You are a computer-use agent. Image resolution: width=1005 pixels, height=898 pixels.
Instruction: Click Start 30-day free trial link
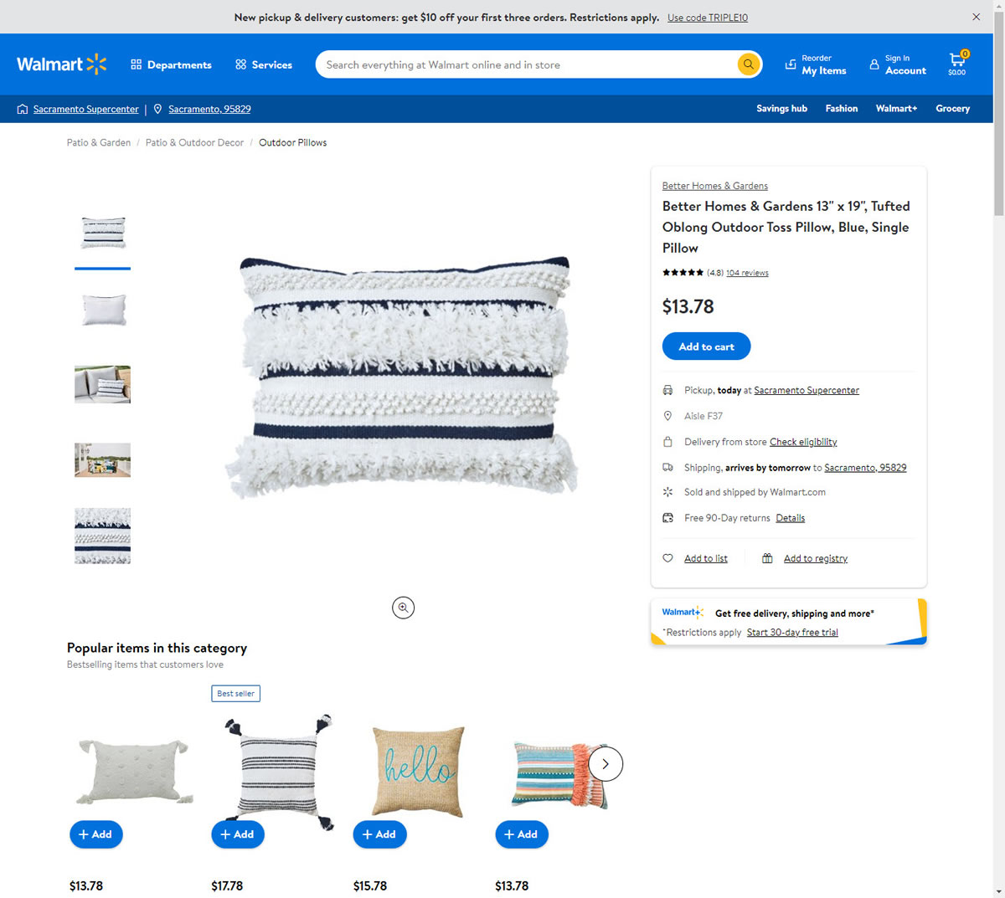[792, 633]
